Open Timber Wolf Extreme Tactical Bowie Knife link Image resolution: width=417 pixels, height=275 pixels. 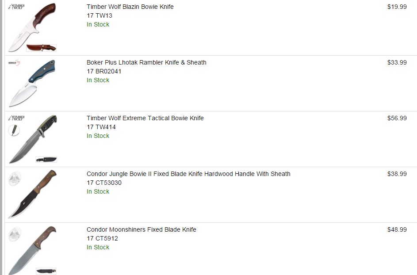(145, 118)
